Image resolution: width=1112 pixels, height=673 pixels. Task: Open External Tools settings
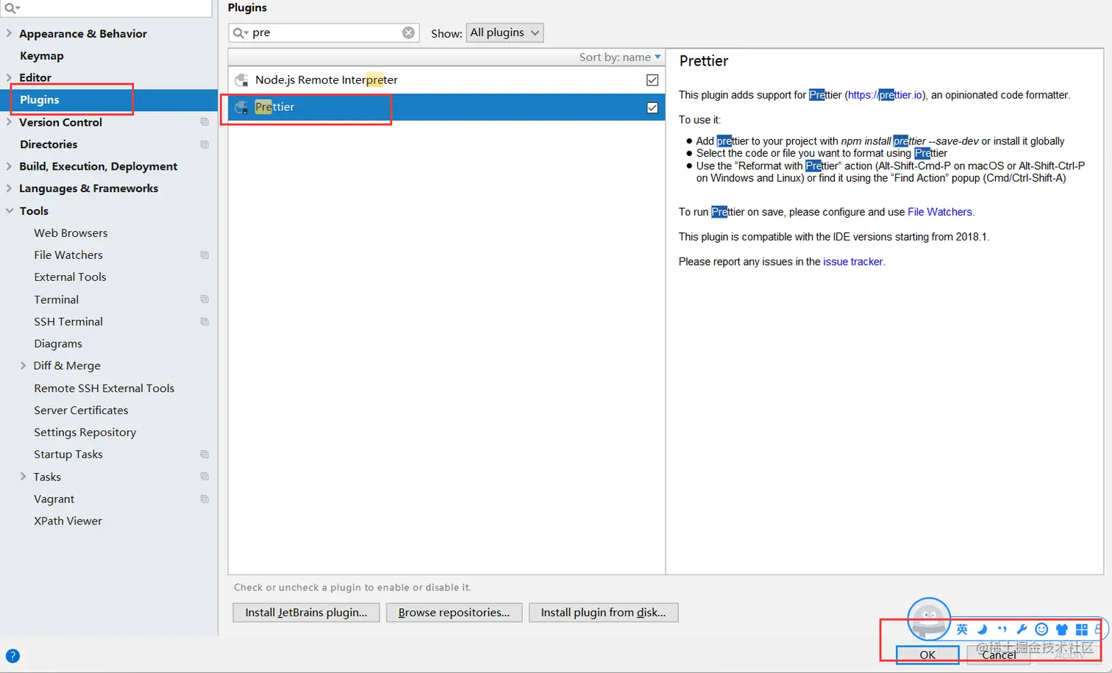70,277
